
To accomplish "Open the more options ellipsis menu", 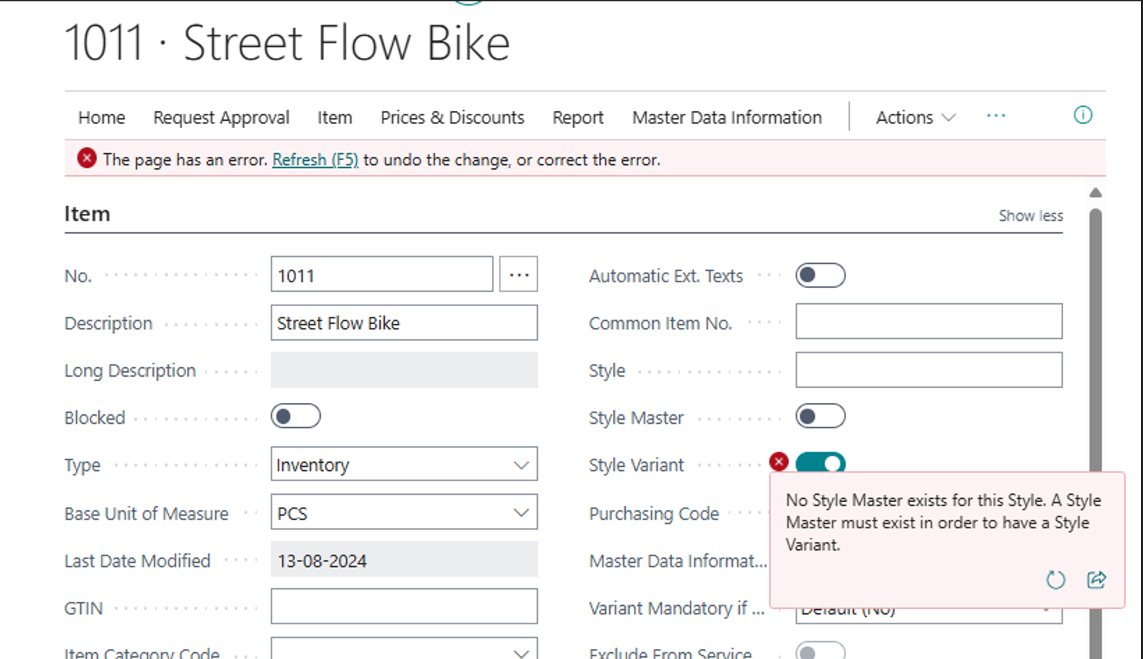I will pyautogui.click(x=996, y=116).
